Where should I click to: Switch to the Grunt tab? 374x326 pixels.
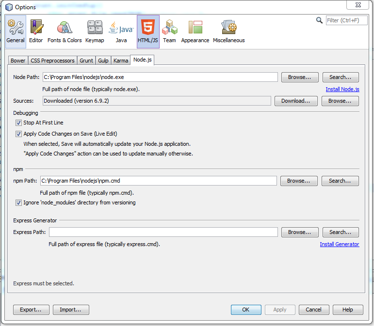pos(86,61)
